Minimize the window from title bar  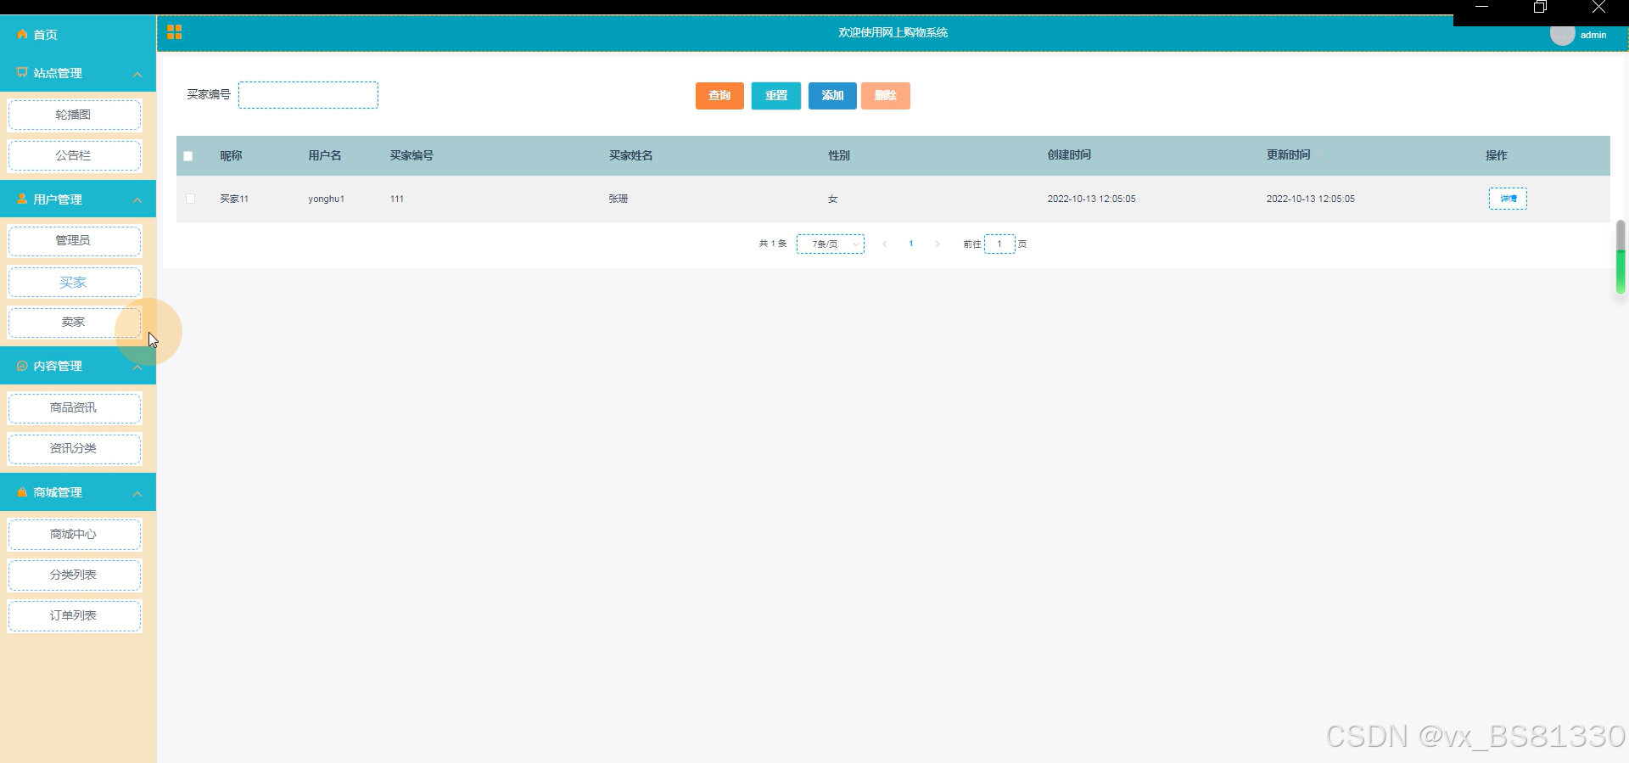[x=1482, y=7]
